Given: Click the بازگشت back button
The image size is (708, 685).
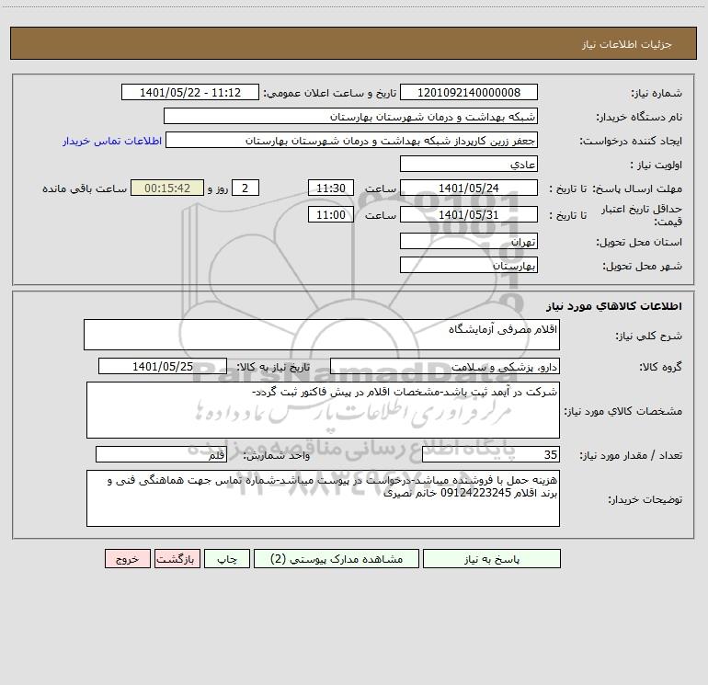Looking at the screenshot, I should [177, 559].
